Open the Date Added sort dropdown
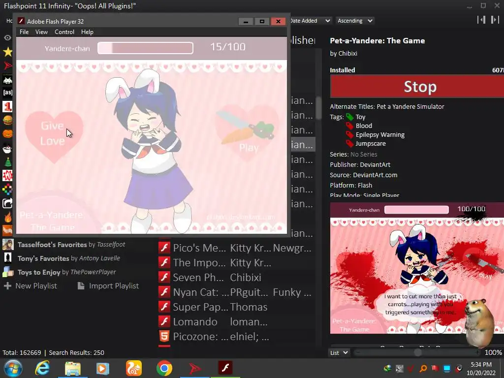Image resolution: width=504 pixels, height=378 pixels. coord(310,21)
